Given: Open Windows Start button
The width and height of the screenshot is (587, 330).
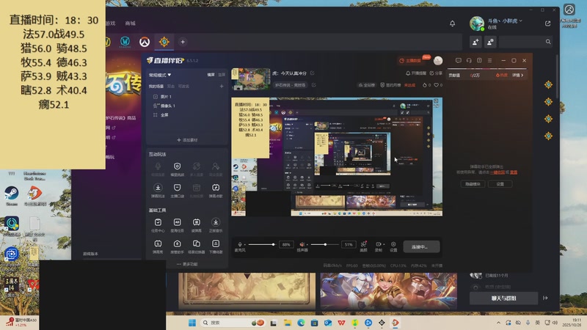Looking at the screenshot, I should tap(192, 323).
